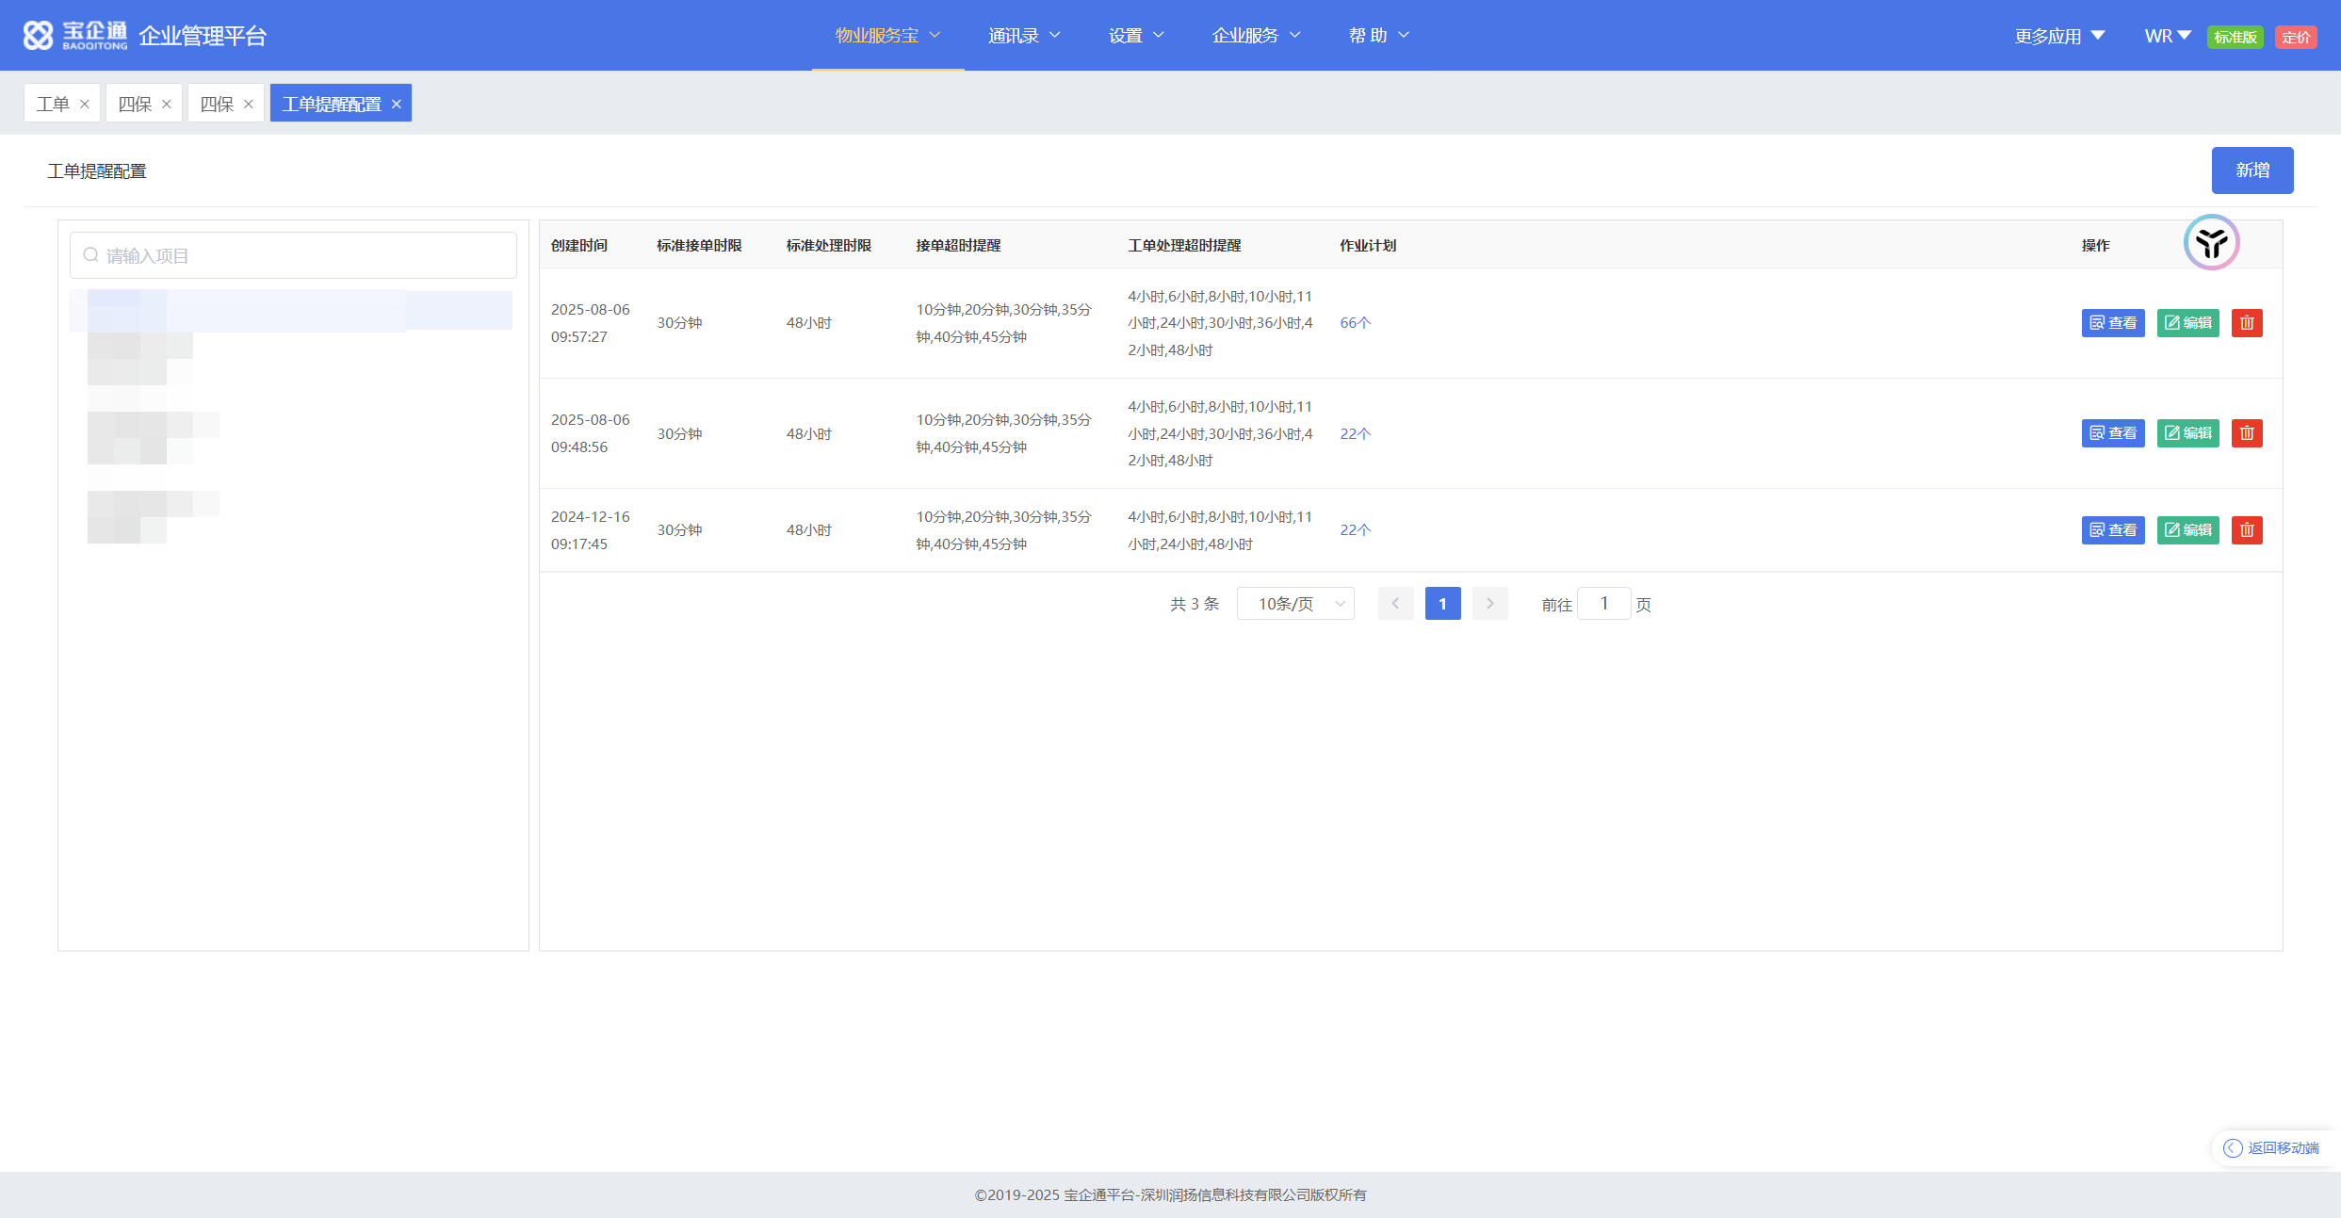Delete the 2024-12-16 configuration entry
Viewport: 2341px width, 1218px height.
pos(2246,530)
